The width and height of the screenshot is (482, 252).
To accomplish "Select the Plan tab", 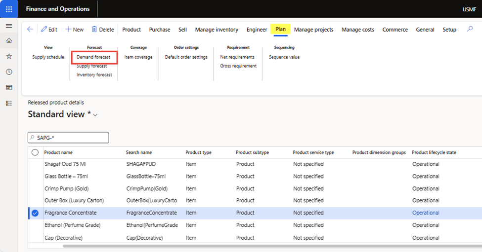I will [x=280, y=29].
